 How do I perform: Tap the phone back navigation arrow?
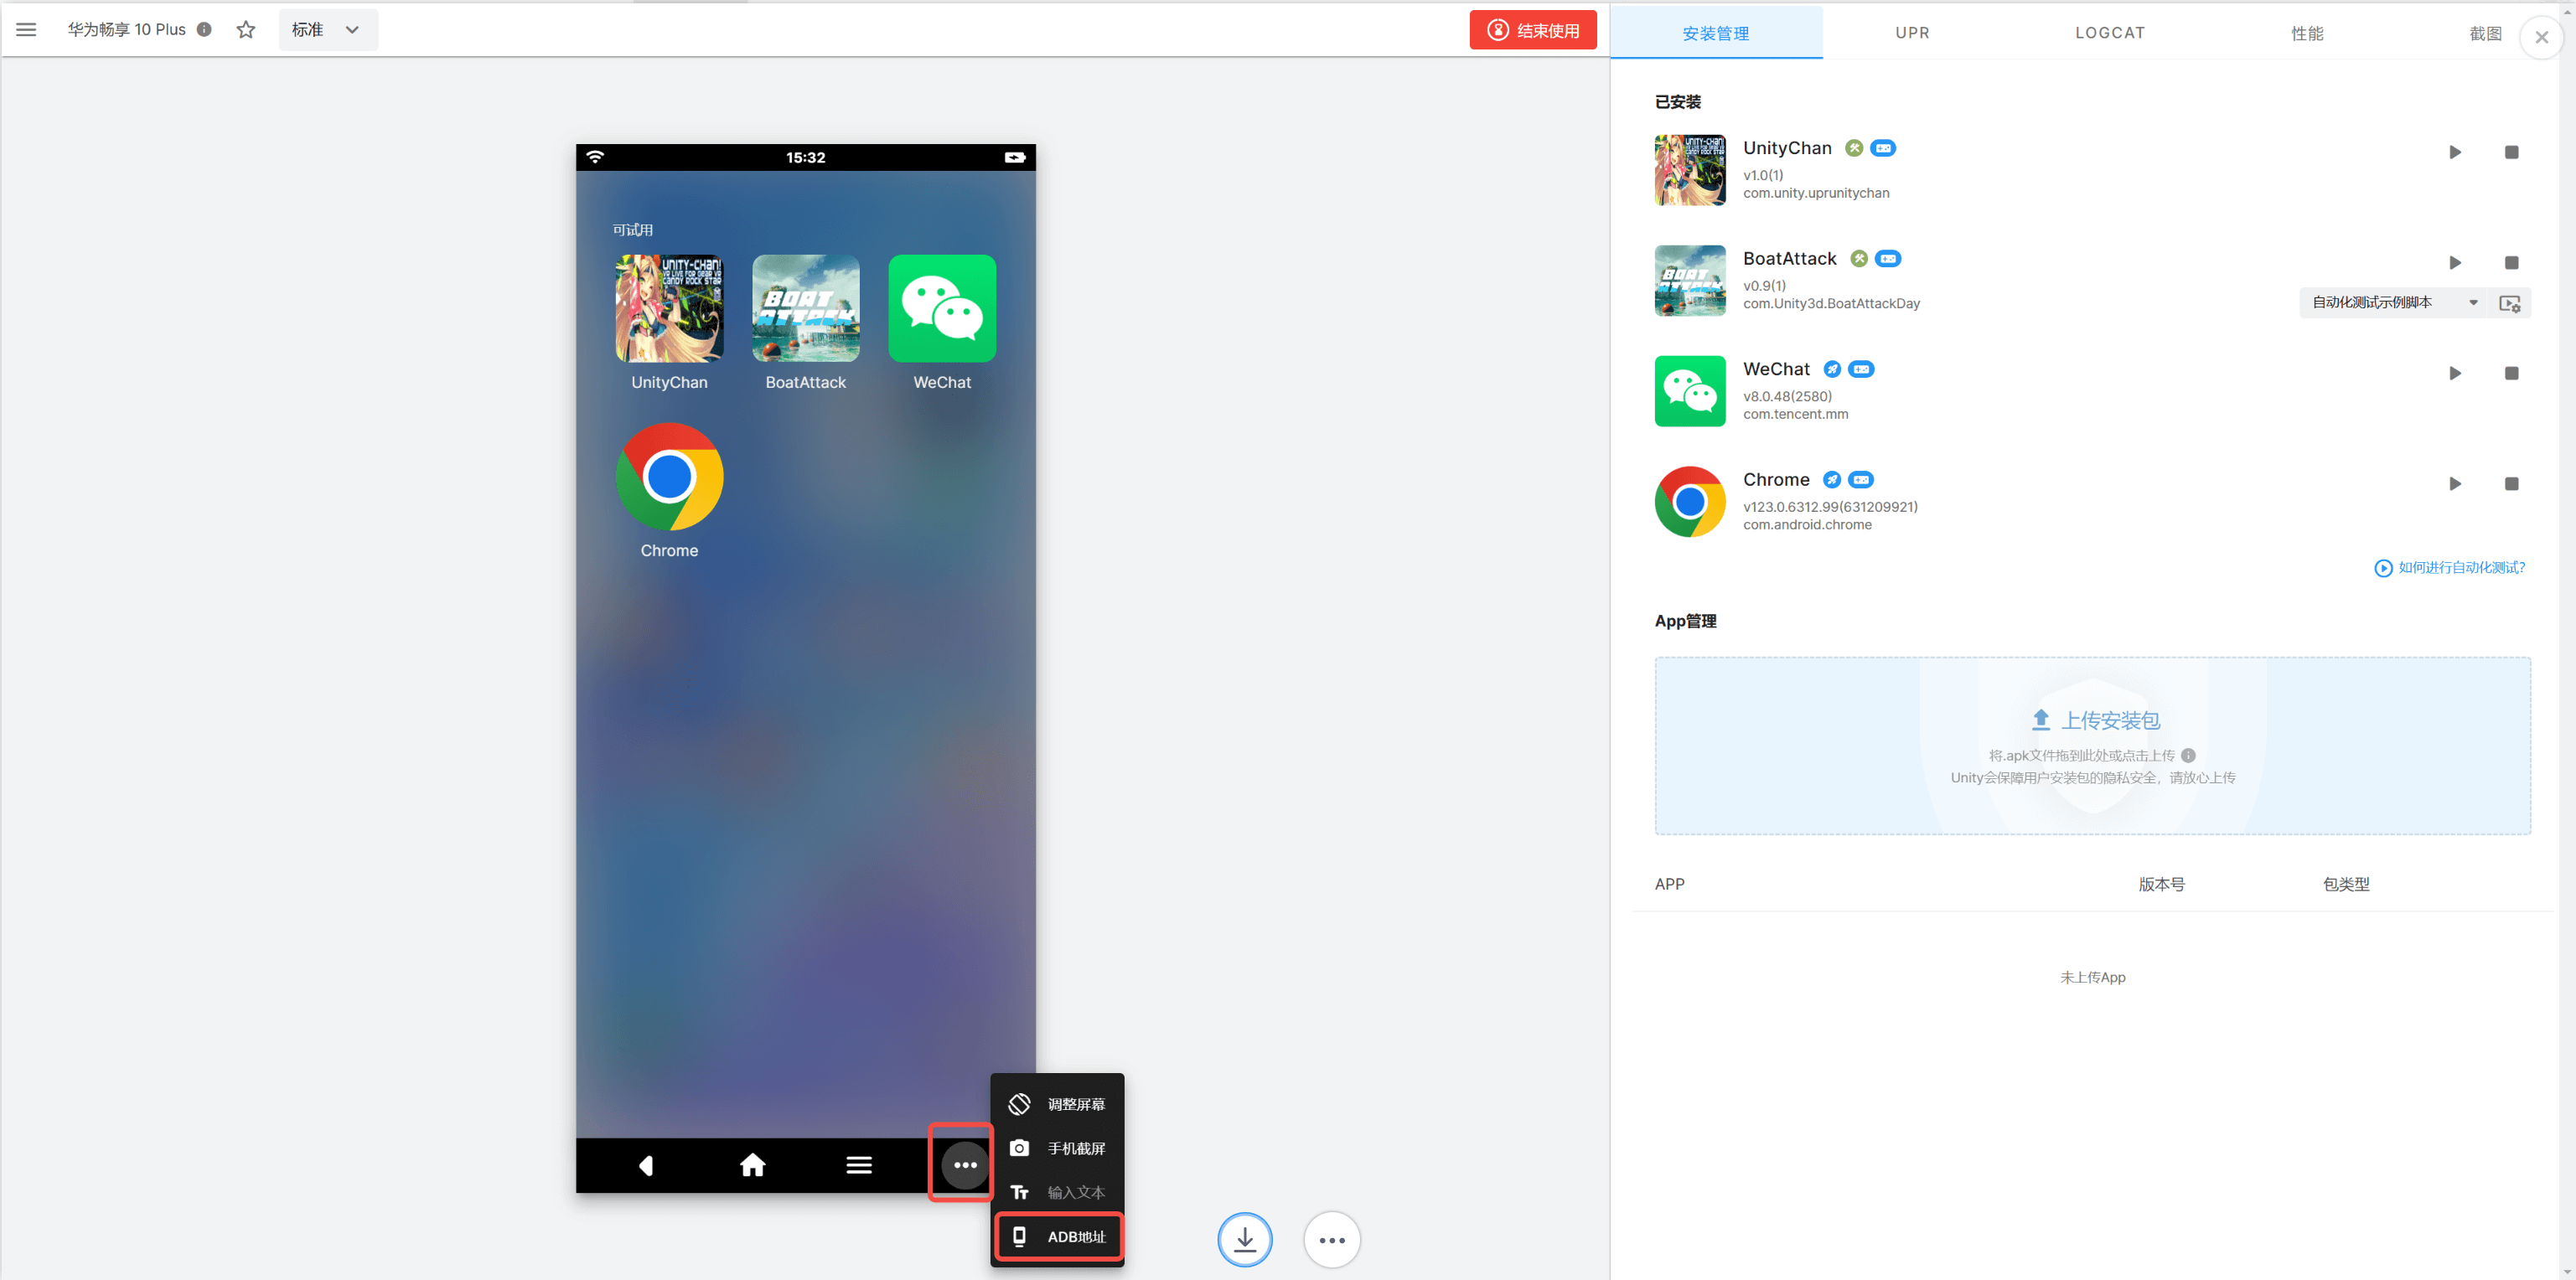(646, 1165)
